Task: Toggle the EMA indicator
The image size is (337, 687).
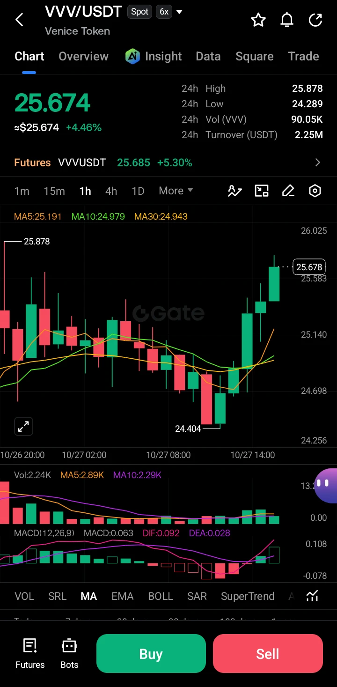Action: coord(123,596)
